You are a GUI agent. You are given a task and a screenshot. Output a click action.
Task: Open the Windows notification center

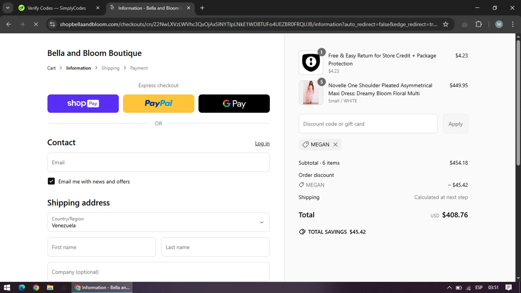(x=508, y=287)
